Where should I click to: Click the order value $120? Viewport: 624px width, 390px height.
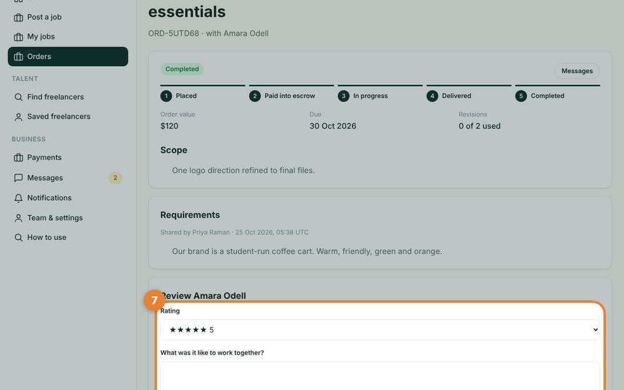tap(169, 126)
